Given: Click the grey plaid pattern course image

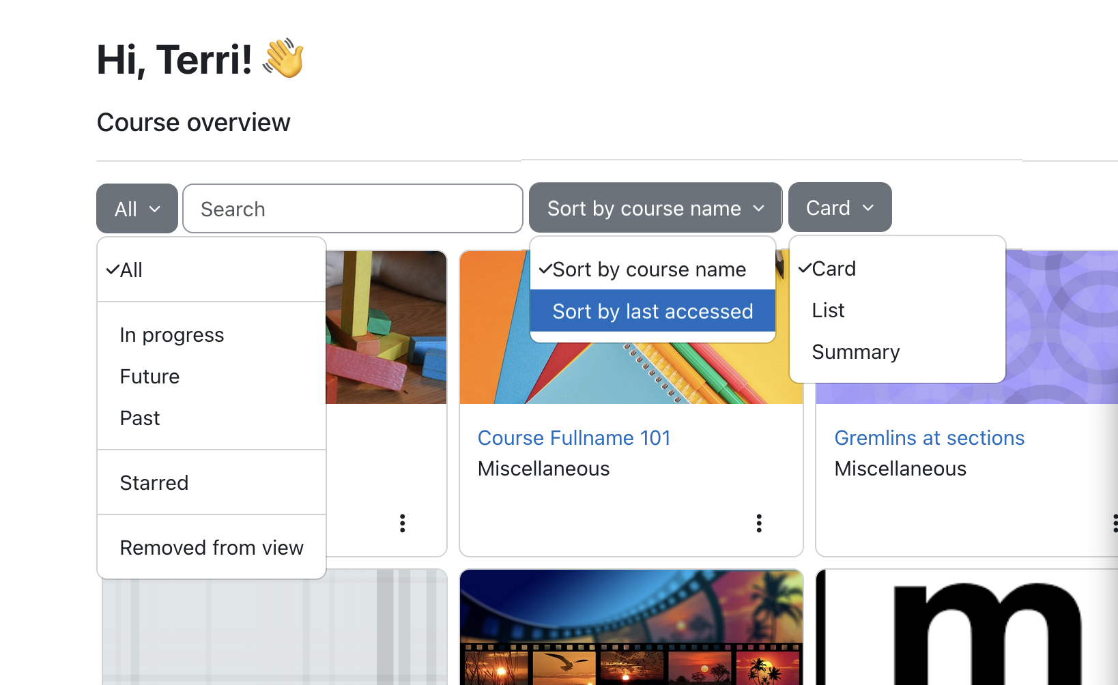Looking at the screenshot, I should pyautogui.click(x=274, y=632).
